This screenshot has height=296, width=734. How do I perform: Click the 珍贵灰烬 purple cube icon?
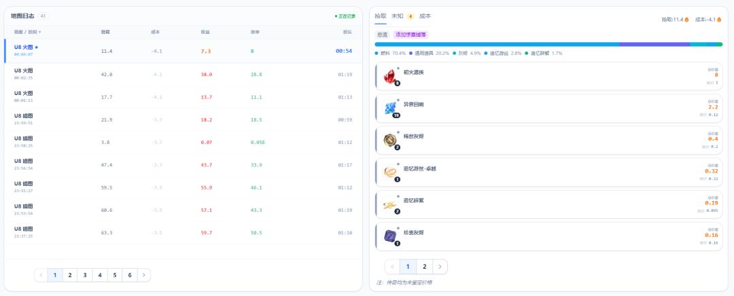(x=389, y=236)
